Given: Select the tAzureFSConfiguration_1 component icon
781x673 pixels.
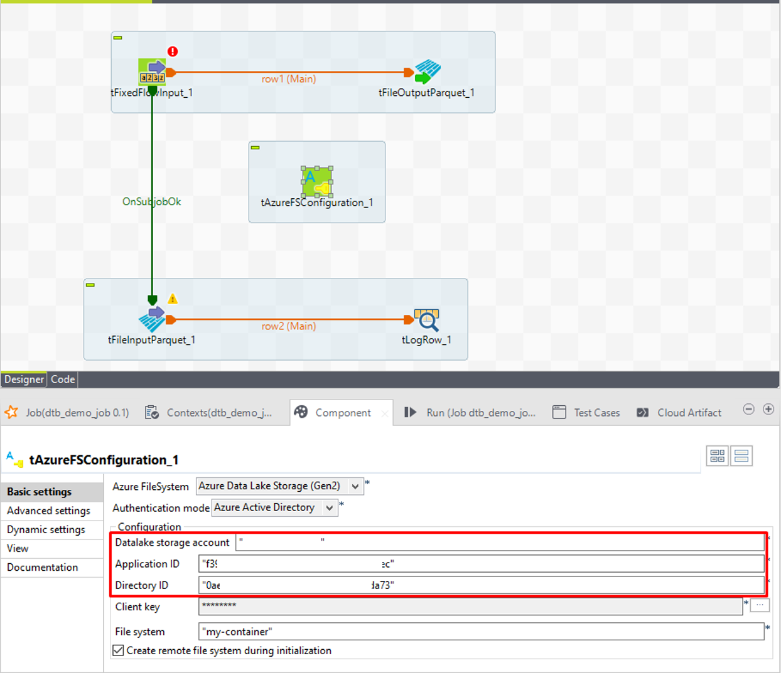Looking at the screenshot, I should [x=317, y=182].
